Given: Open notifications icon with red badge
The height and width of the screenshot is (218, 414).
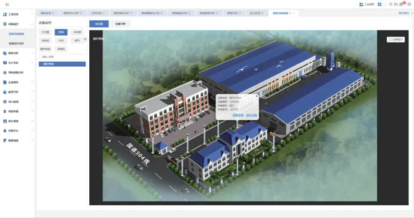Looking at the screenshot, I should pyautogui.click(x=402, y=4).
